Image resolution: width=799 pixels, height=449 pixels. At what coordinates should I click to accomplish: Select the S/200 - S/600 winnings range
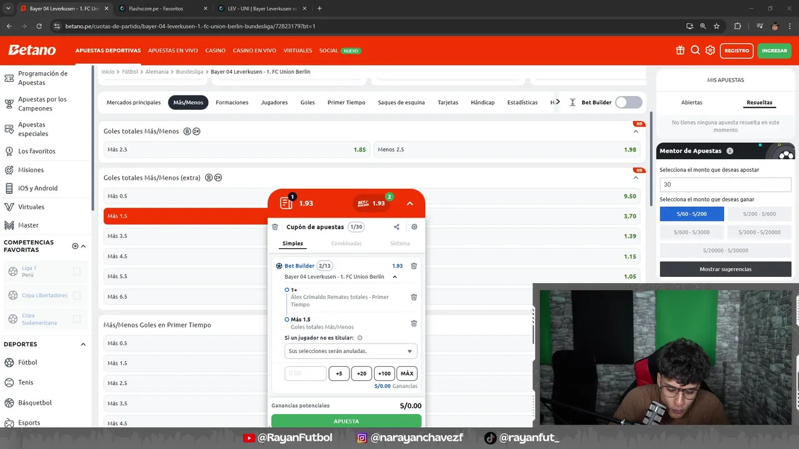point(759,214)
